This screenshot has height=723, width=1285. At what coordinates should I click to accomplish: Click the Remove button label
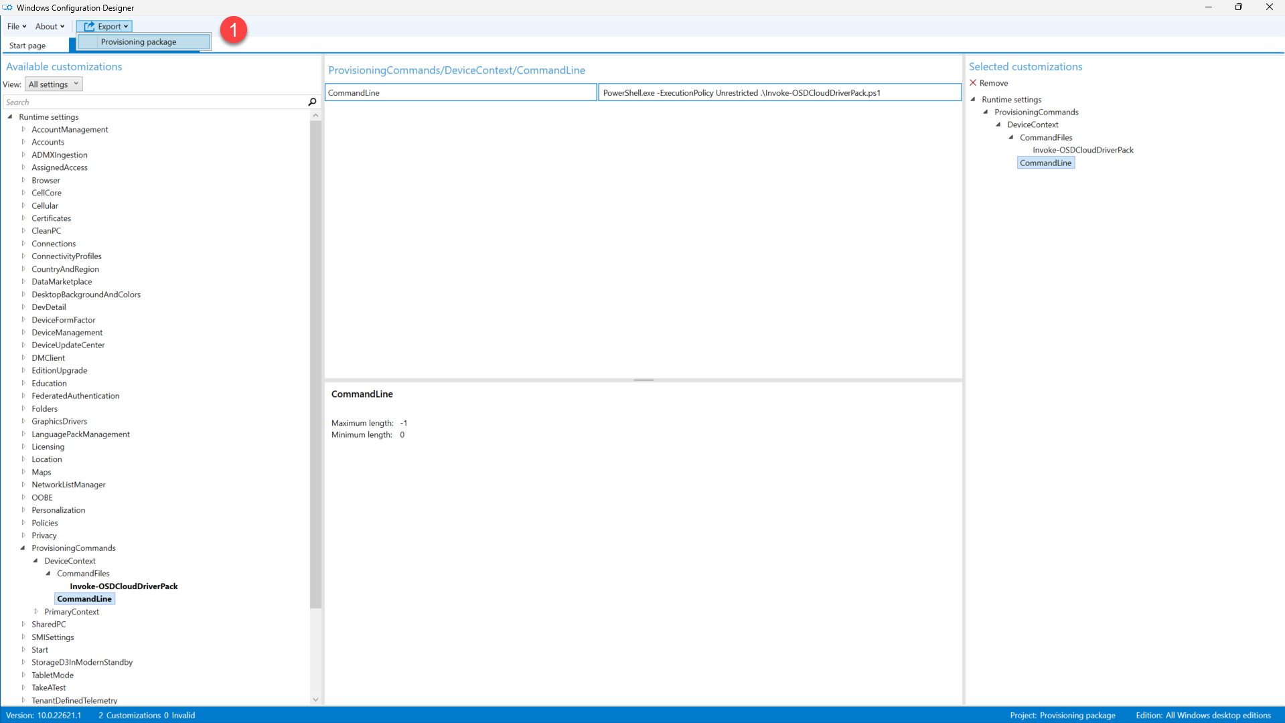point(993,83)
